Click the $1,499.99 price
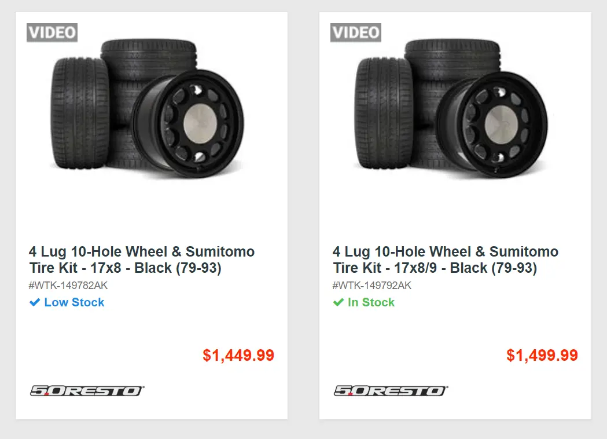The image size is (607, 439). point(542,355)
